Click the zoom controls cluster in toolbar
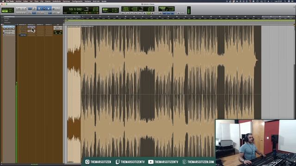296x166 pixels. point(21,9)
